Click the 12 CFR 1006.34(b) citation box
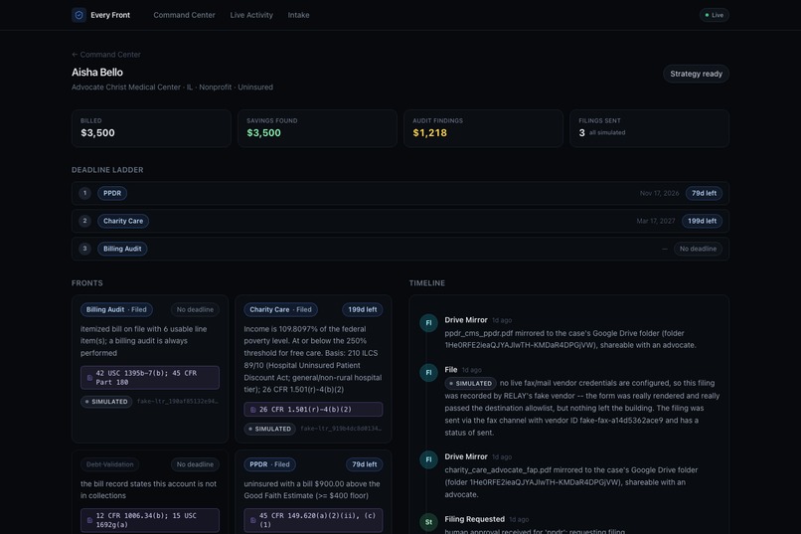 tap(150, 520)
